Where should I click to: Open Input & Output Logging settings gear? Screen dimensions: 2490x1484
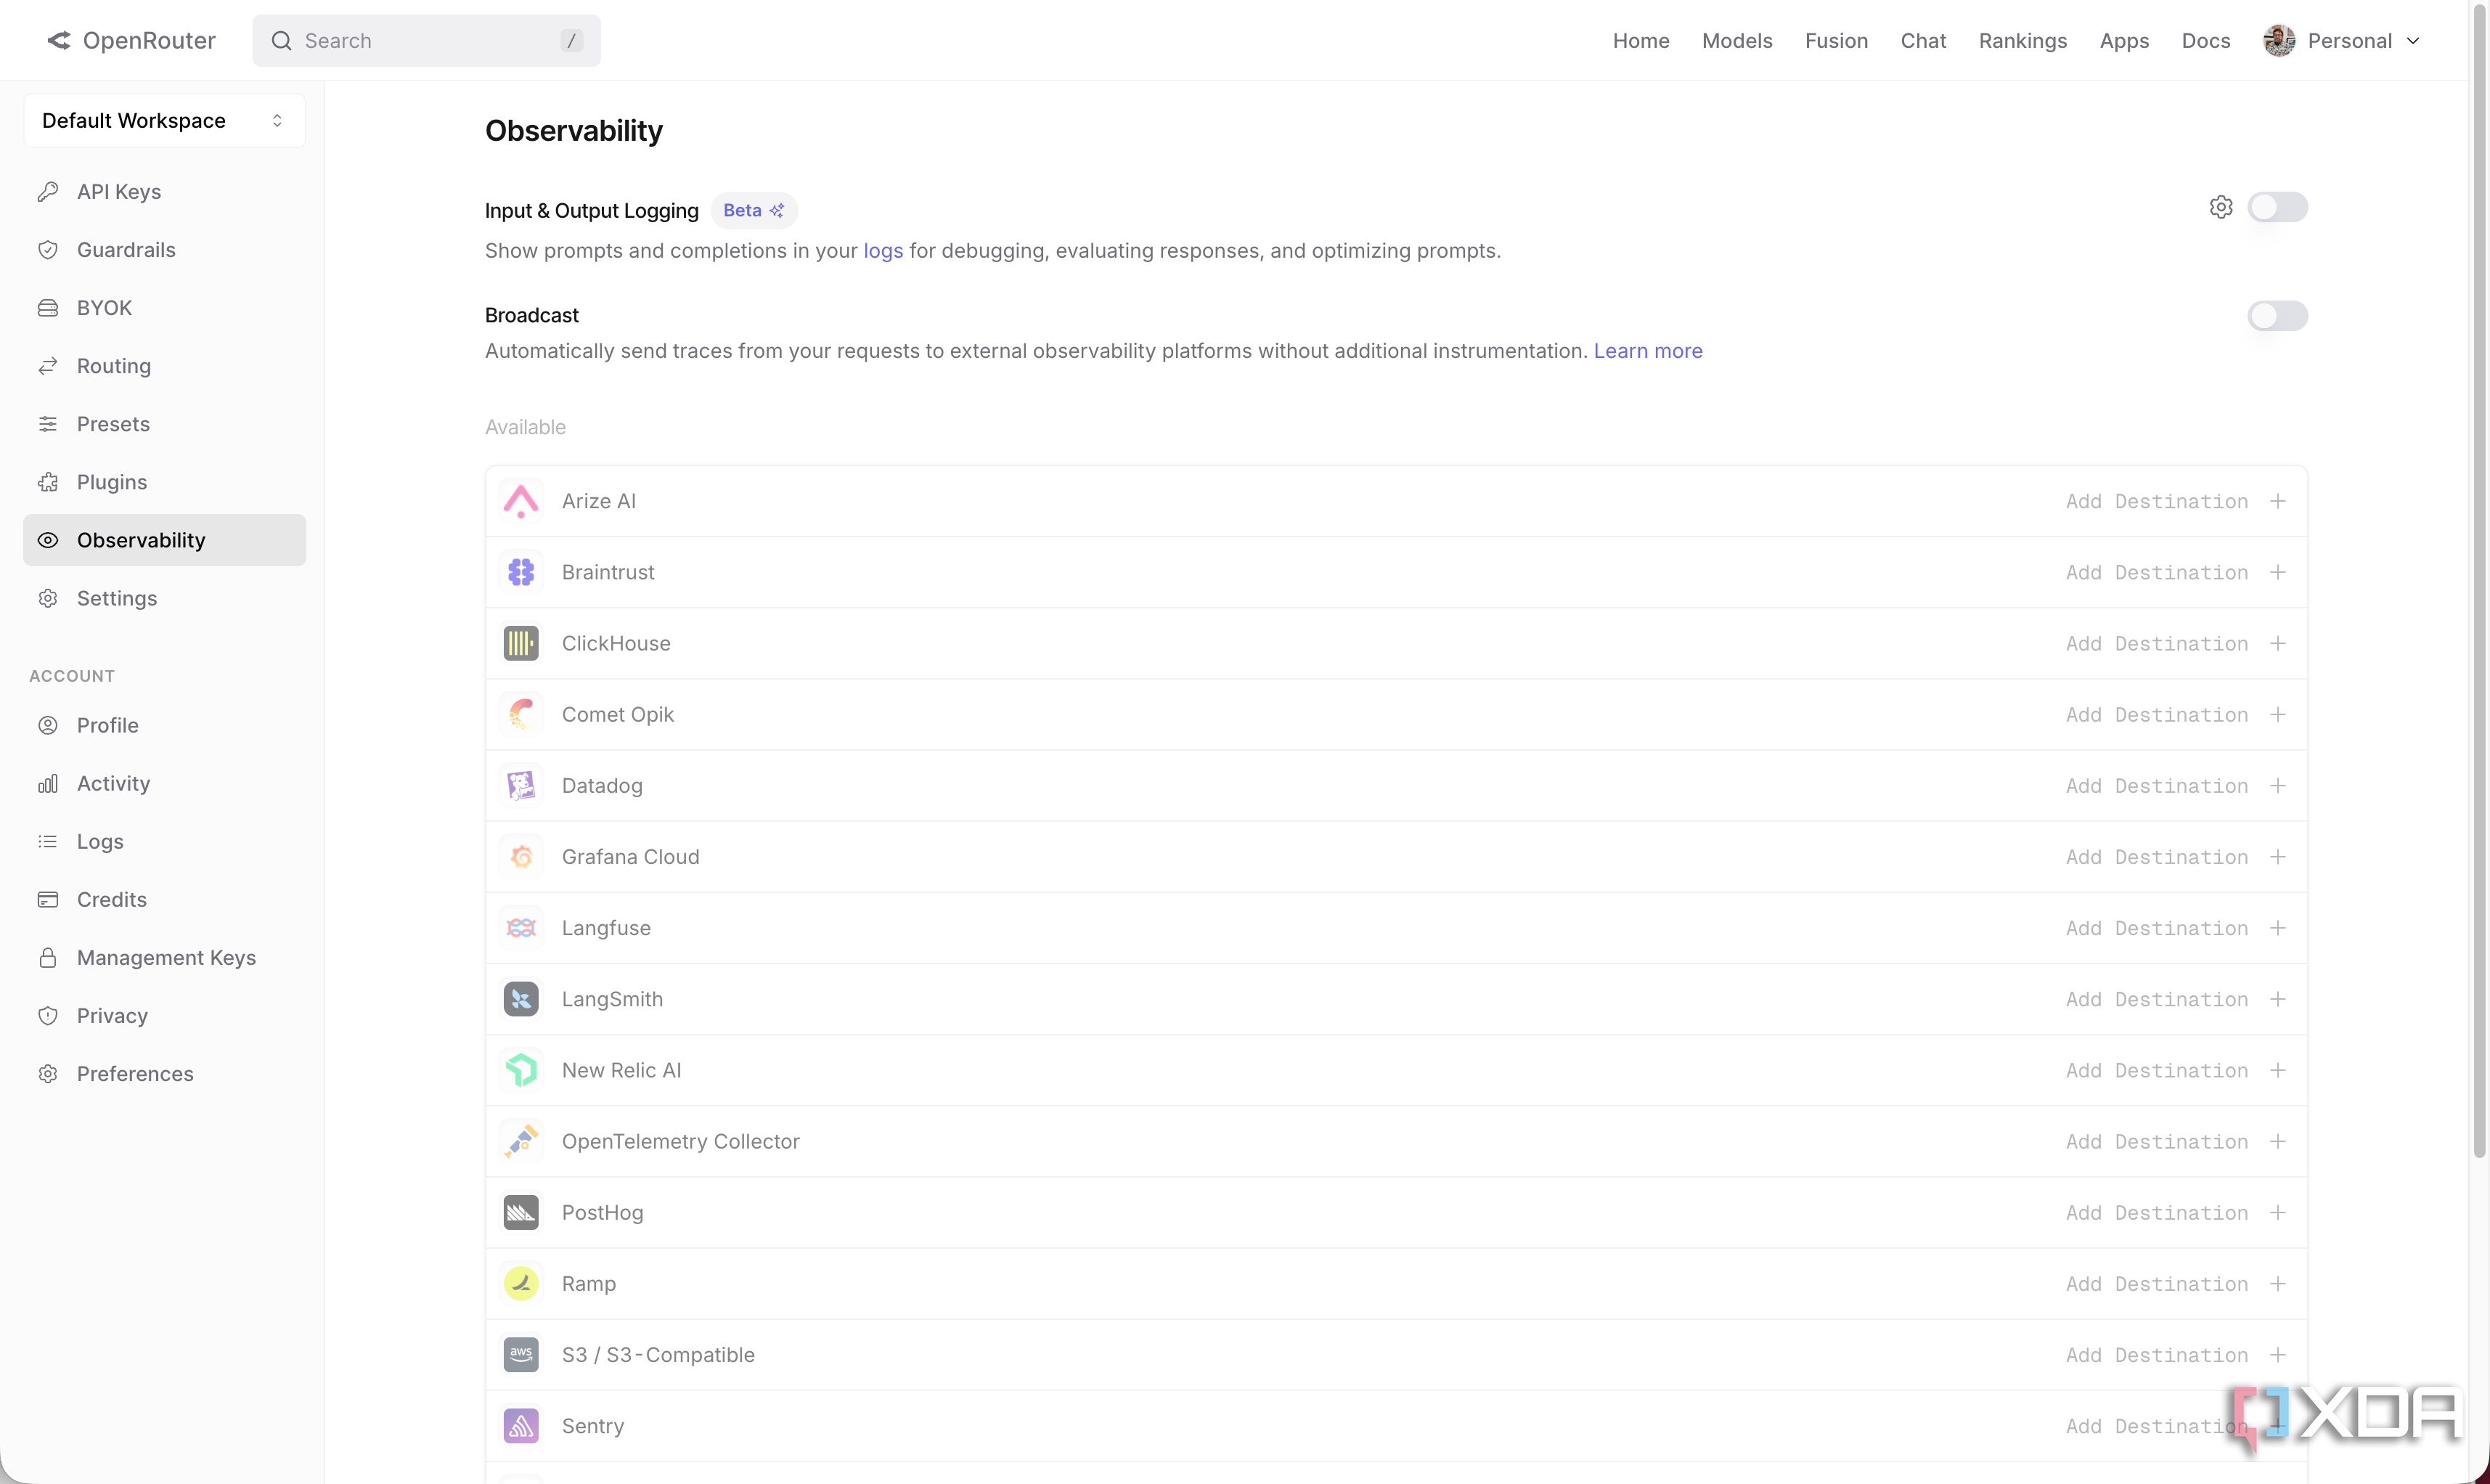point(2220,207)
